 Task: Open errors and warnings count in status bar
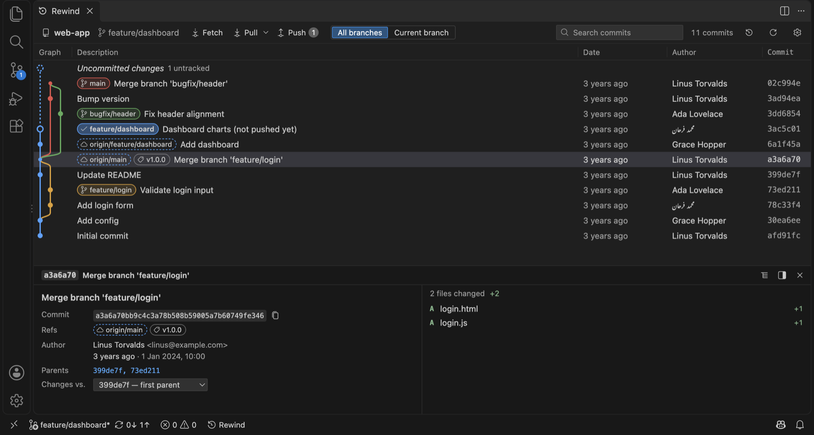point(179,425)
